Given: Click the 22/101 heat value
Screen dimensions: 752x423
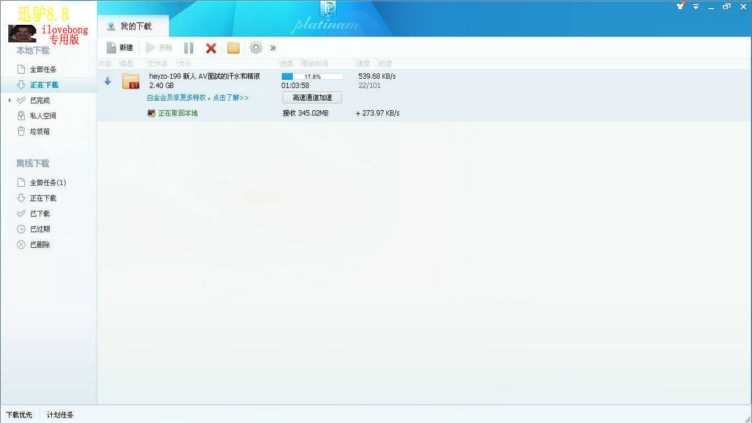Looking at the screenshot, I should [x=369, y=85].
